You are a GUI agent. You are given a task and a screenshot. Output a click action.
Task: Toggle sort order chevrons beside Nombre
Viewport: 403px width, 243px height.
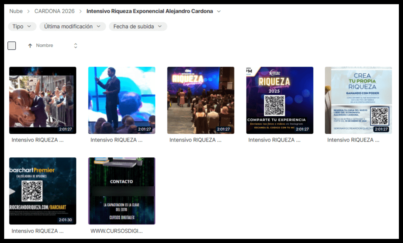point(75,46)
